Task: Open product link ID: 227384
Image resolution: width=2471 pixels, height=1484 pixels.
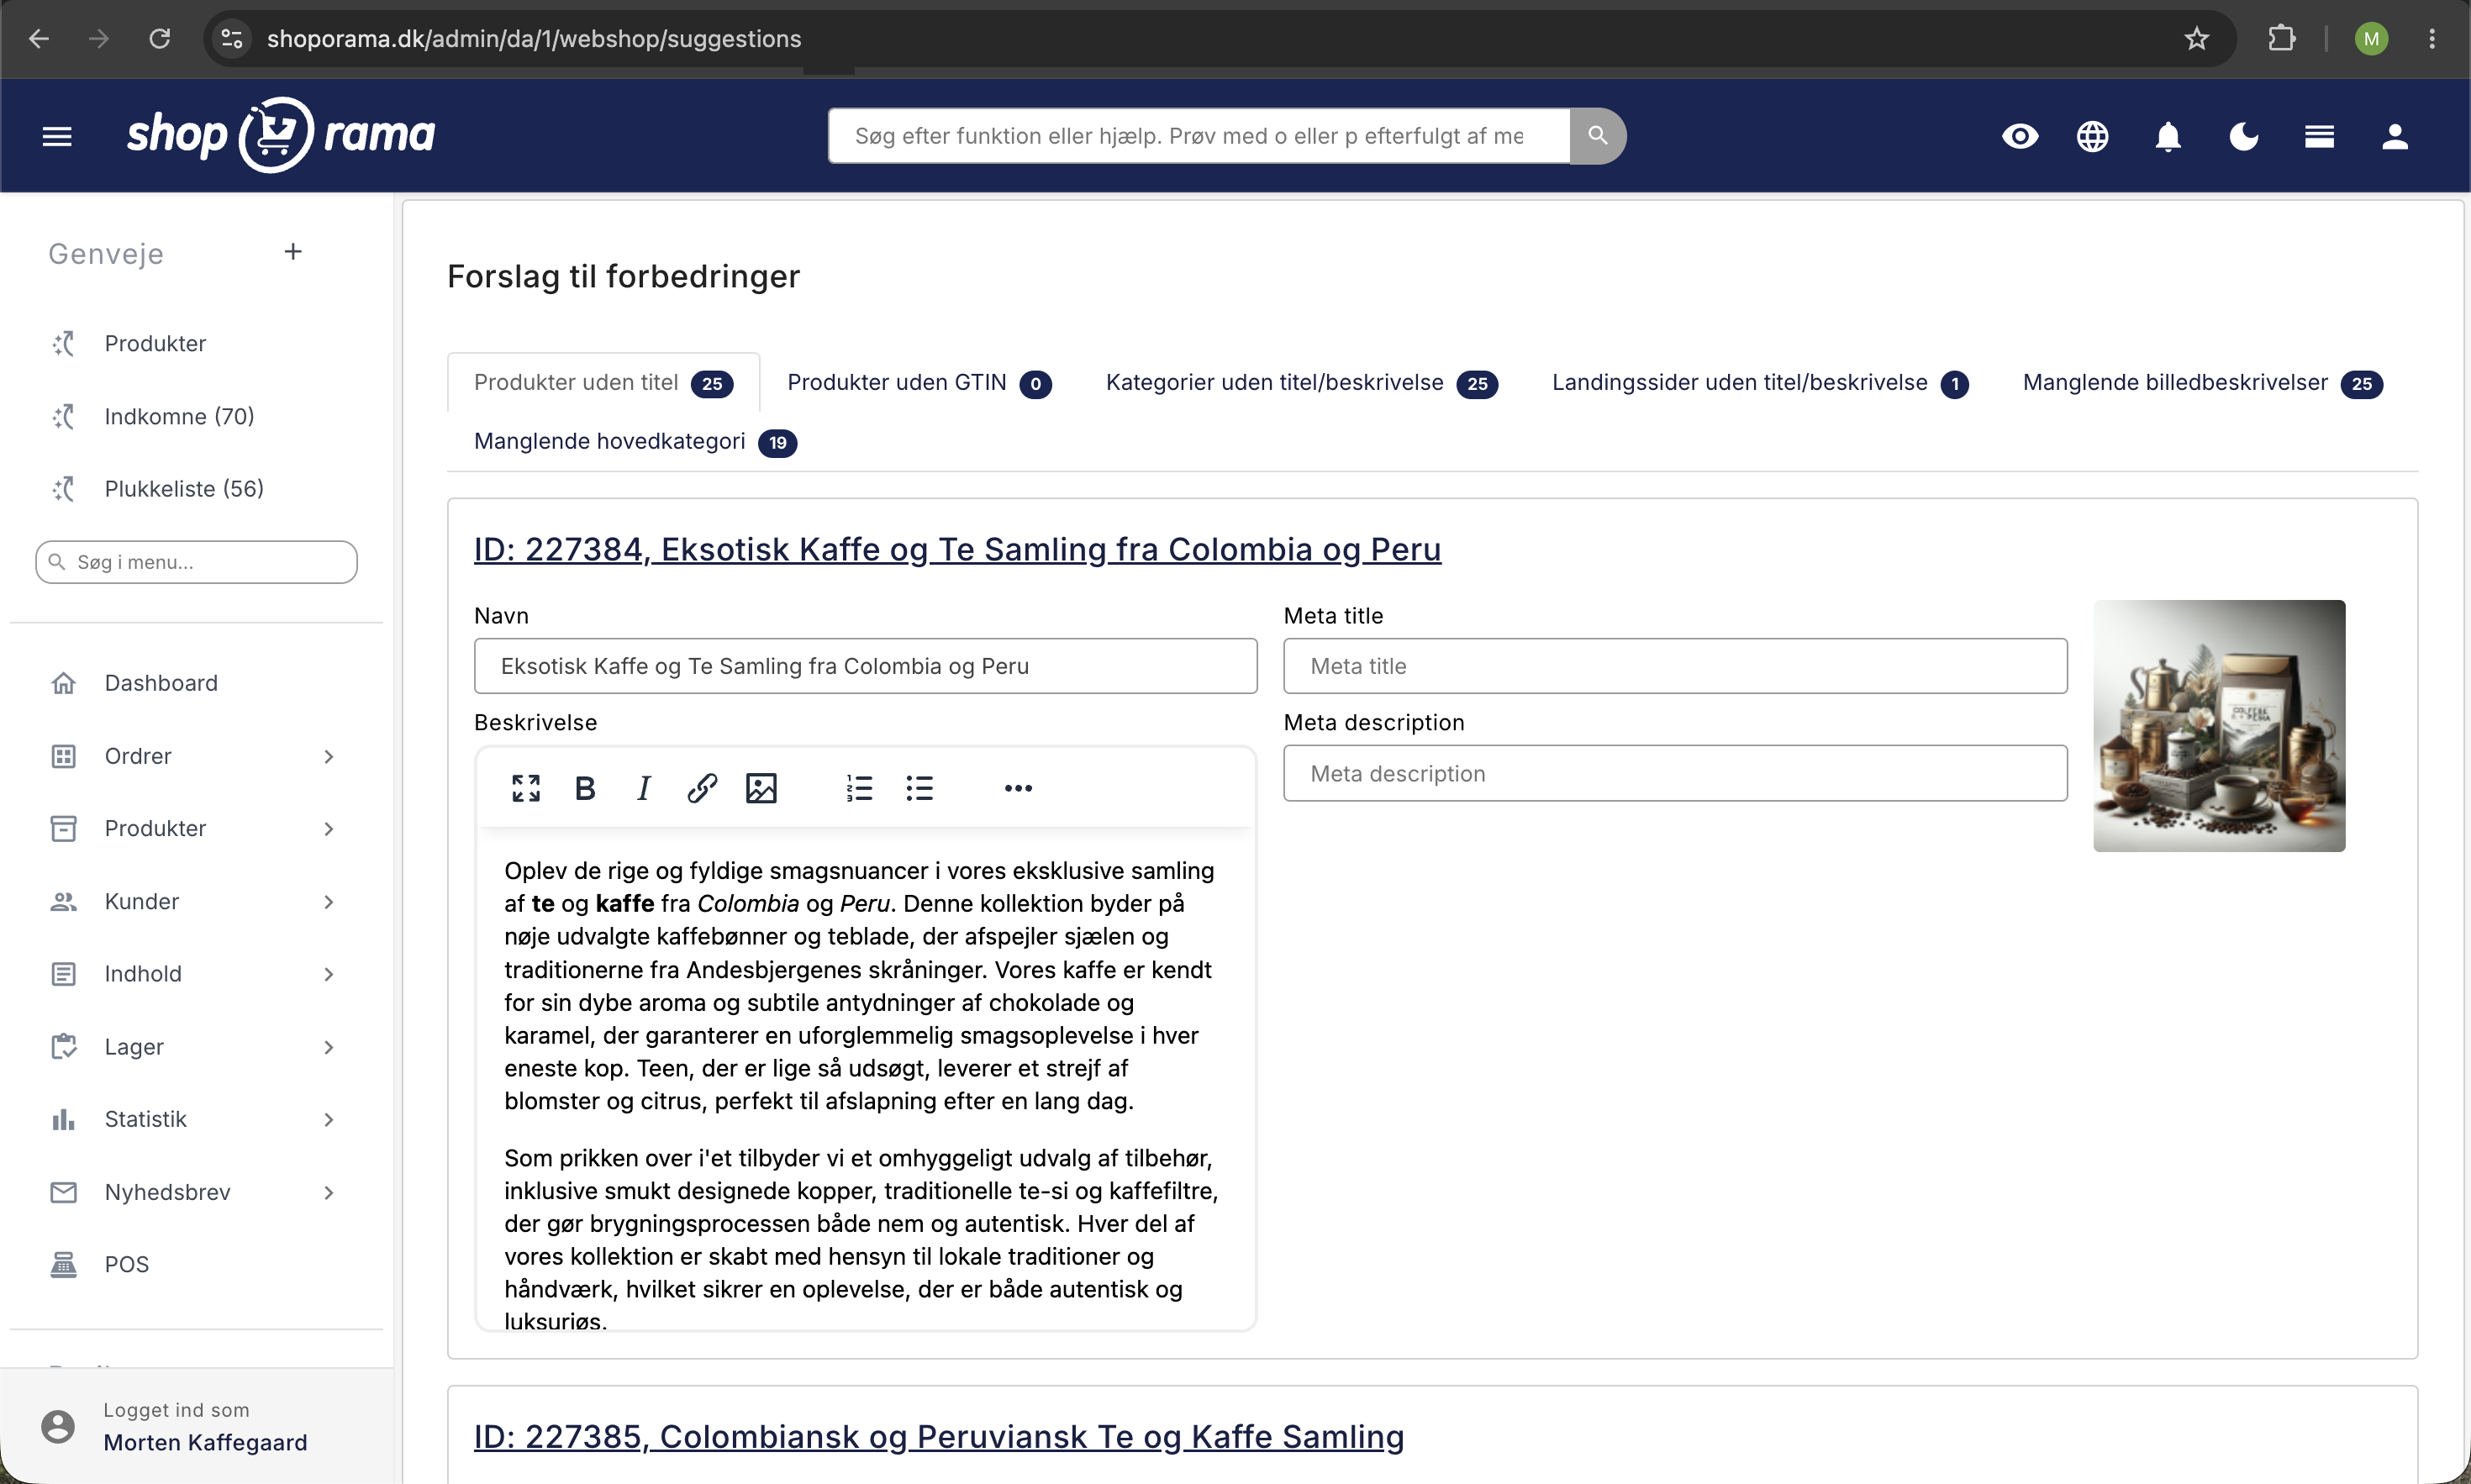Action: coord(957,549)
